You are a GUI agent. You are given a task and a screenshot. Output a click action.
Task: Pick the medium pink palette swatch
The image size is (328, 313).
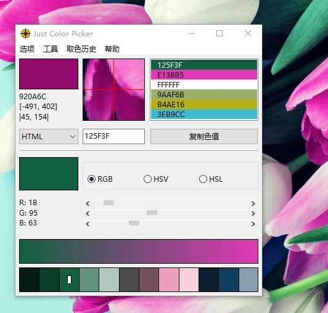tap(169, 280)
